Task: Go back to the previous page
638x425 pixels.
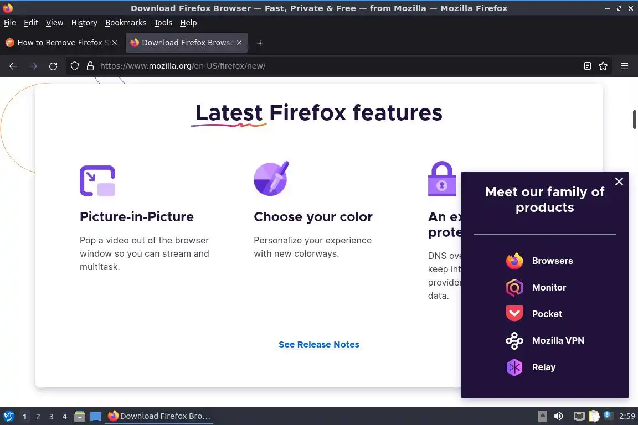Action: (13, 66)
